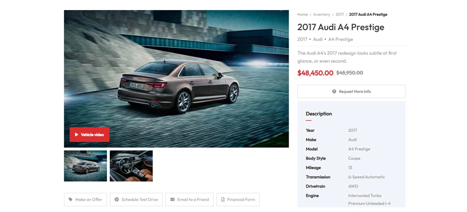Open the Home breadcrumb link
Image resolution: width=467 pixels, height=212 pixels.
pyautogui.click(x=302, y=14)
